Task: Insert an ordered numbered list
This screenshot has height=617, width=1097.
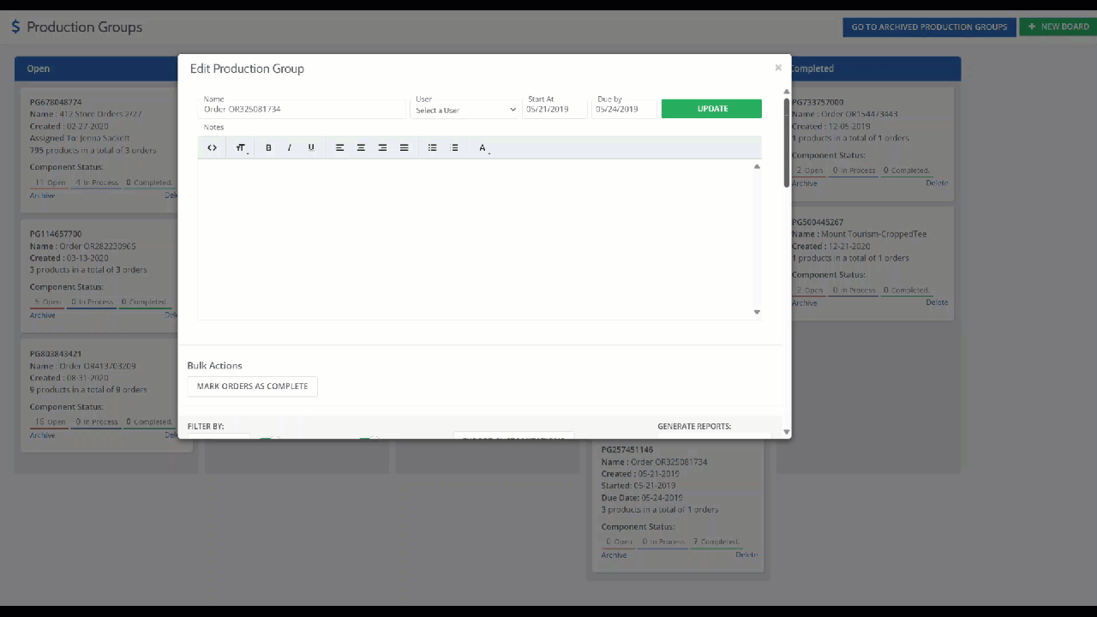Action: 454,148
